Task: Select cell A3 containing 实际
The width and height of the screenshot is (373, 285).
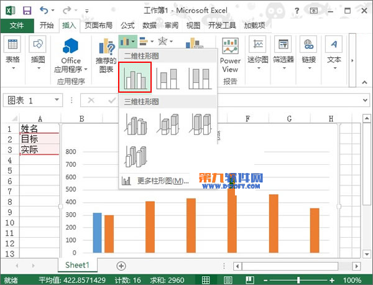Action: [x=40, y=149]
